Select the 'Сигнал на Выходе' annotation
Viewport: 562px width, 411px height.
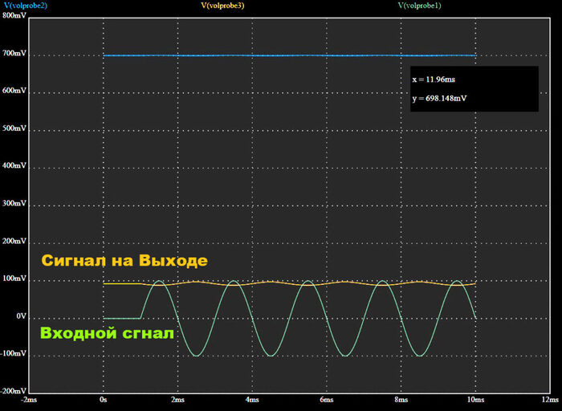click(124, 261)
